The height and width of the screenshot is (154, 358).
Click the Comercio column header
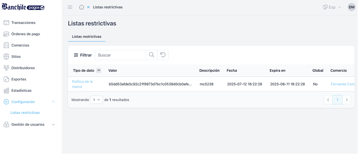pos(338,70)
